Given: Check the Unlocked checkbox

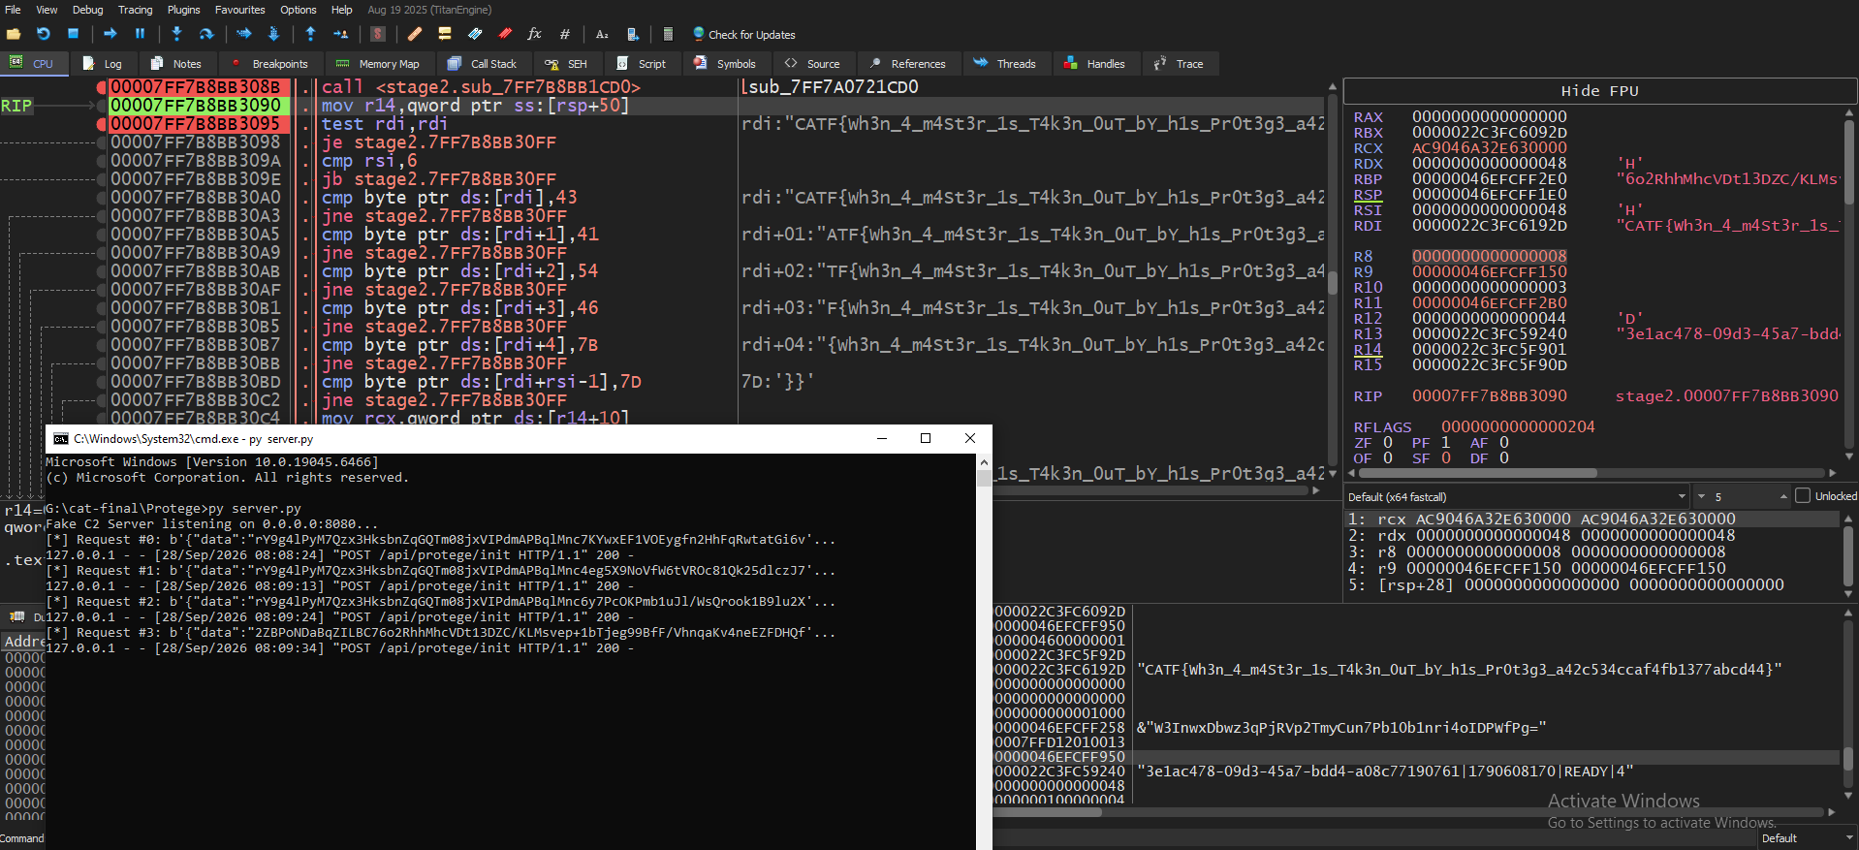Looking at the screenshot, I should click(x=1803, y=496).
